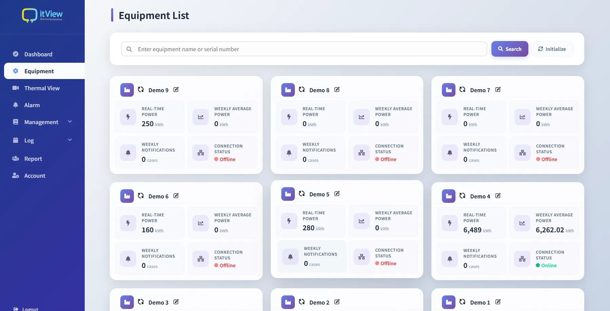Open the Account page
This screenshot has width=610, height=311.
35,176
